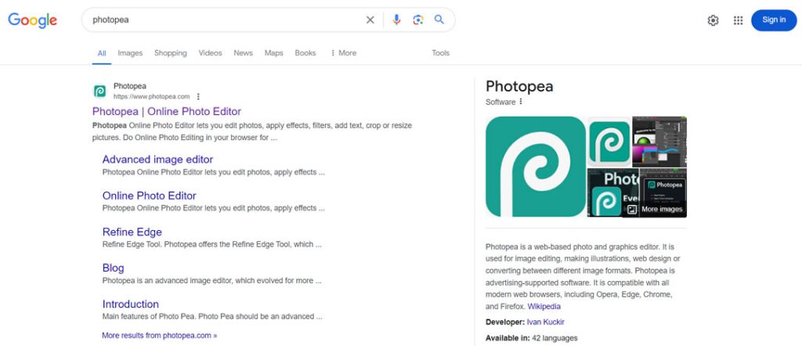Image resolution: width=802 pixels, height=346 pixels.
Task: Open the Refine Edge sitelink
Action: click(132, 232)
